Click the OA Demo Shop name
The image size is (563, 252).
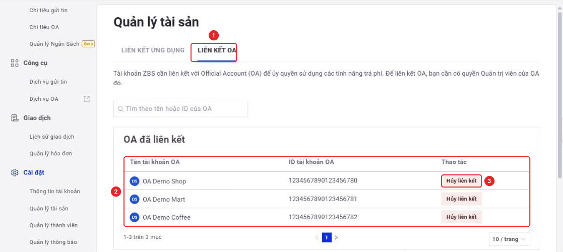click(164, 181)
